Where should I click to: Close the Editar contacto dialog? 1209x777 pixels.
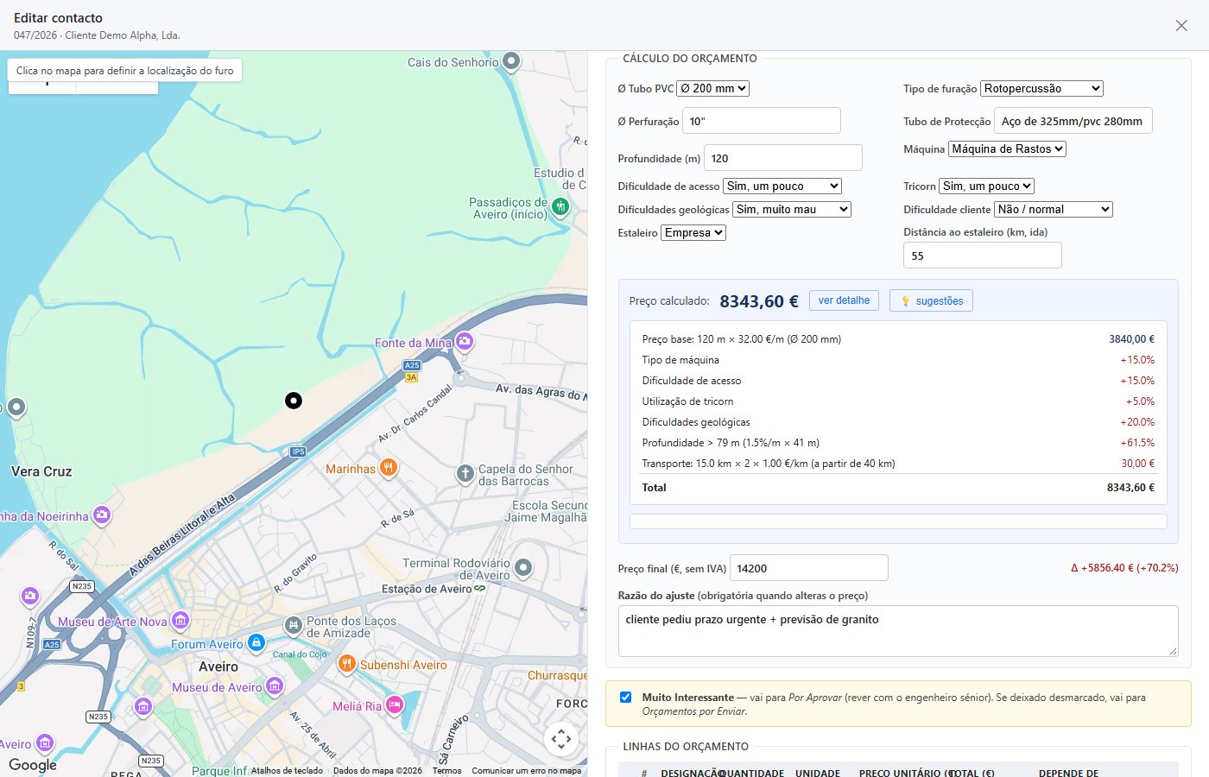[1181, 26]
